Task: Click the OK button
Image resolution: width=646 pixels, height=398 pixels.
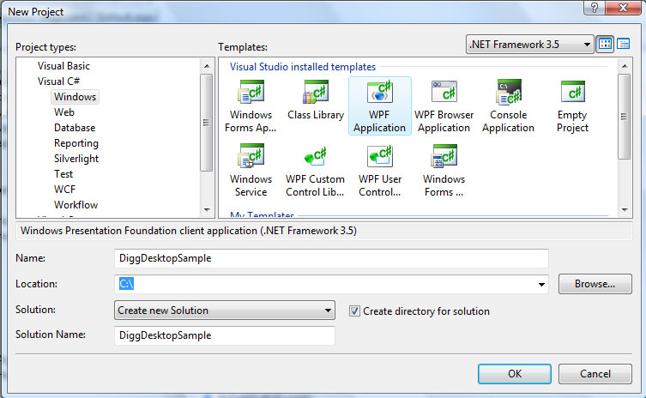Action: point(515,374)
